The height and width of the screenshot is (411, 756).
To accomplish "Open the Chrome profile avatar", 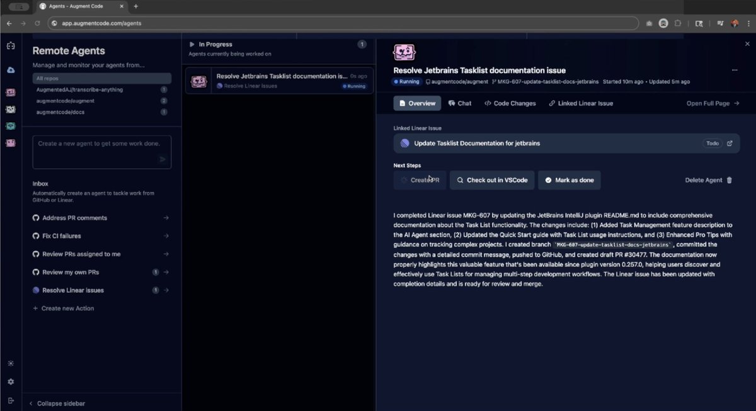I will pyautogui.click(x=735, y=23).
